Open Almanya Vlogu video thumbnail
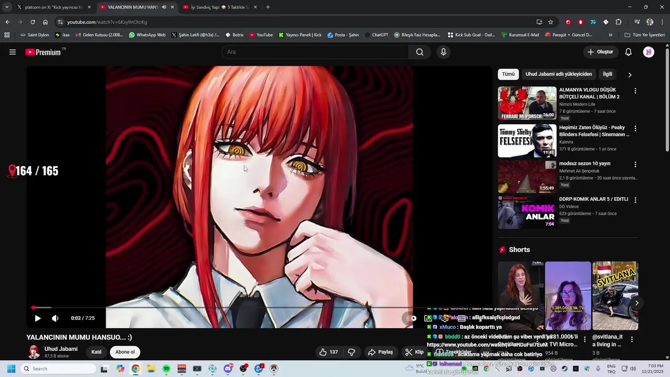670x377 pixels. (x=527, y=103)
